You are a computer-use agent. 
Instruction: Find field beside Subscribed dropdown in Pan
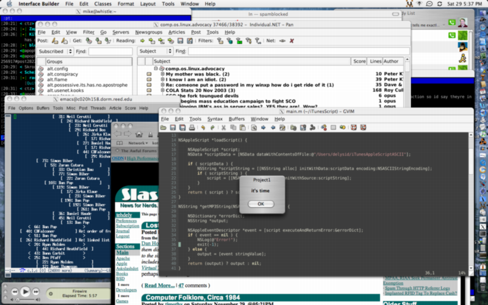110,51
